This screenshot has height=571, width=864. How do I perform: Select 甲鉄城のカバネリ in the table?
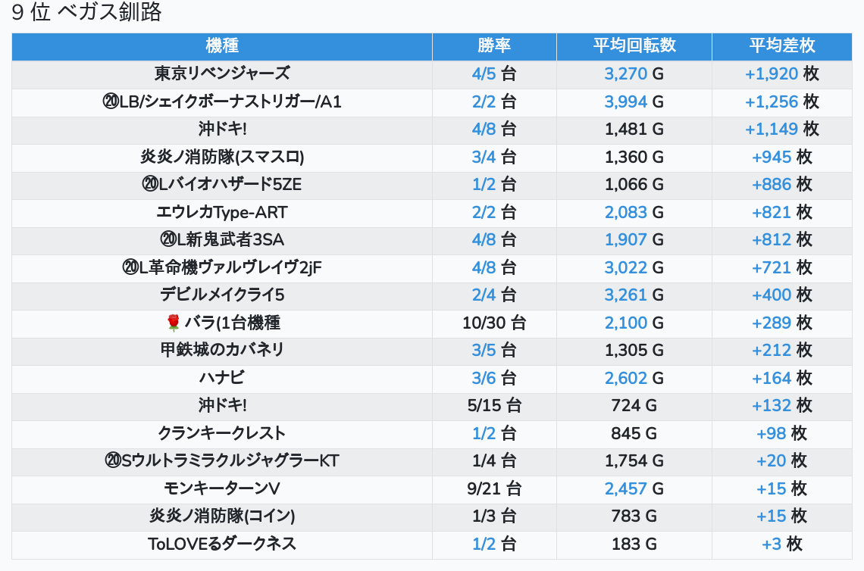(222, 351)
